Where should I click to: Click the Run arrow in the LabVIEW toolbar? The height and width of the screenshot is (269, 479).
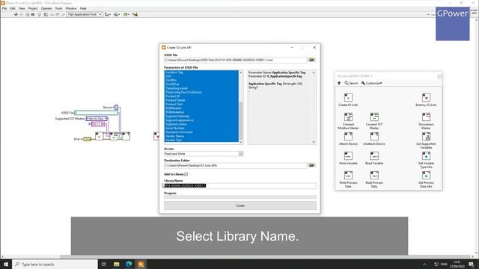pos(16,14)
